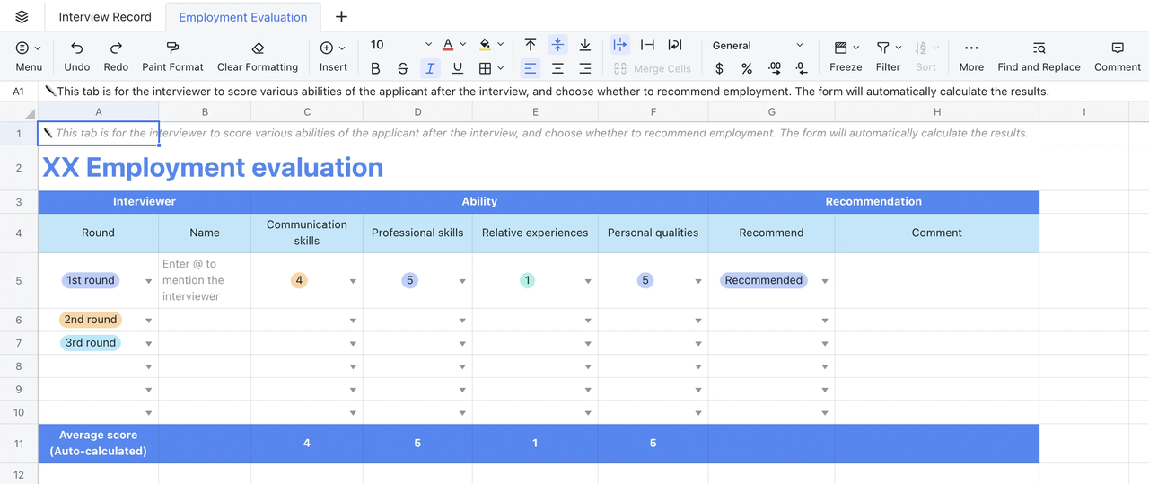Select the Employment Evaluation tab
Screen dimensions: 1149x484
click(x=243, y=17)
